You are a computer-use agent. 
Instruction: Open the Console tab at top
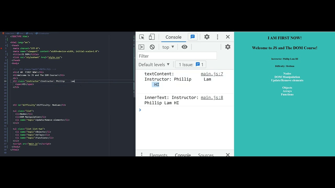[x=173, y=37]
